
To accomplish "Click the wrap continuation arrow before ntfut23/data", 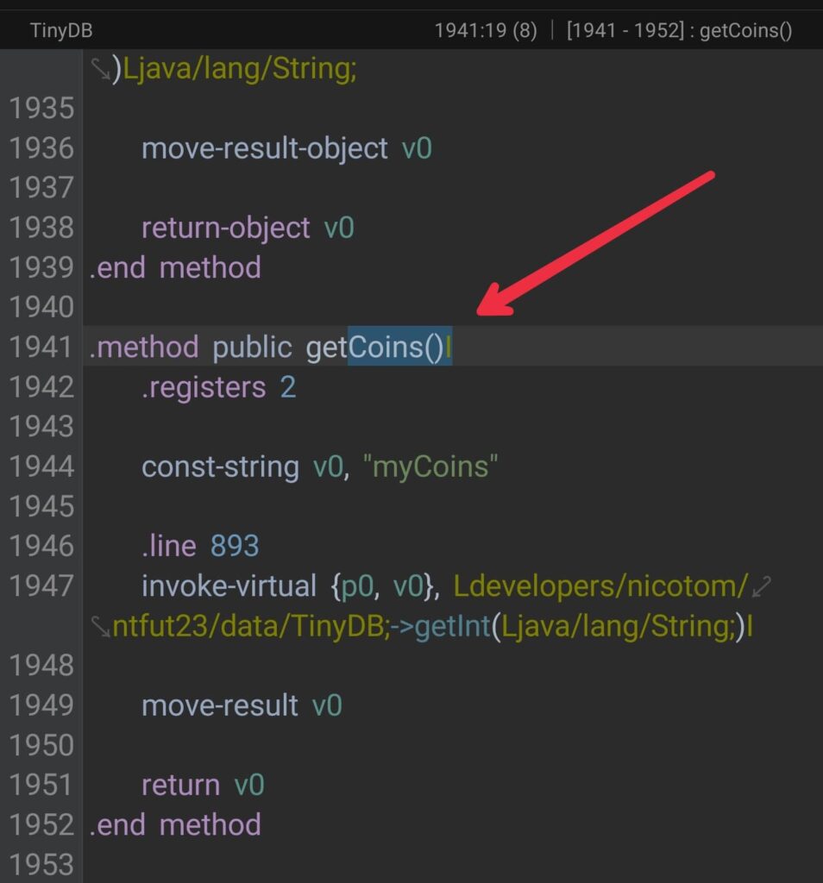I will (101, 627).
